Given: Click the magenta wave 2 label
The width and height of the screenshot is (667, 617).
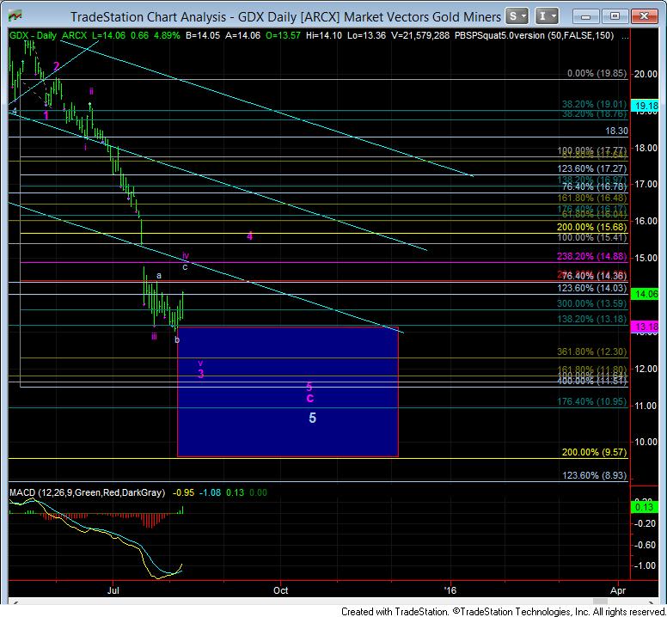Looking at the screenshot, I should point(56,66).
